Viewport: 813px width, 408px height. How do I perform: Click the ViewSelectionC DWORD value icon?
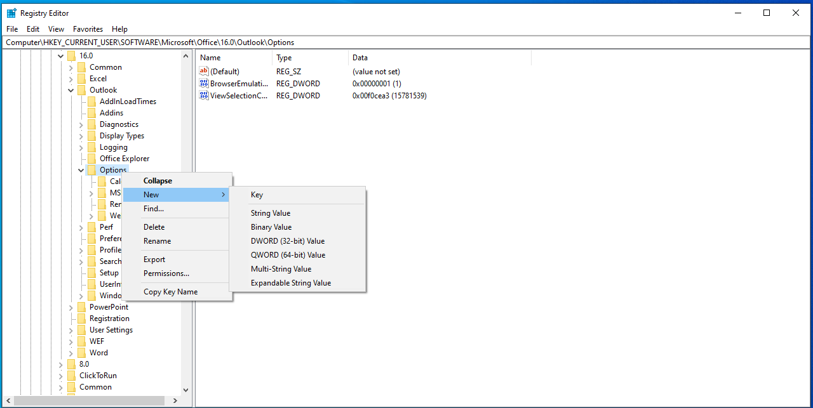click(204, 96)
